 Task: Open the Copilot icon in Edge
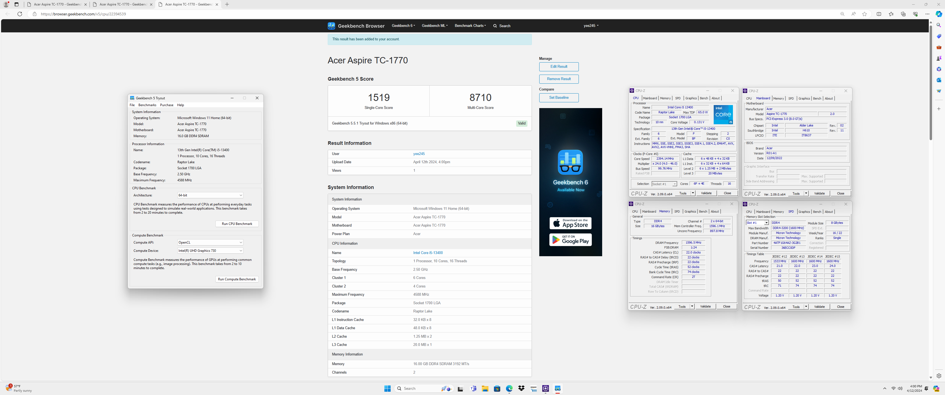coord(939,14)
